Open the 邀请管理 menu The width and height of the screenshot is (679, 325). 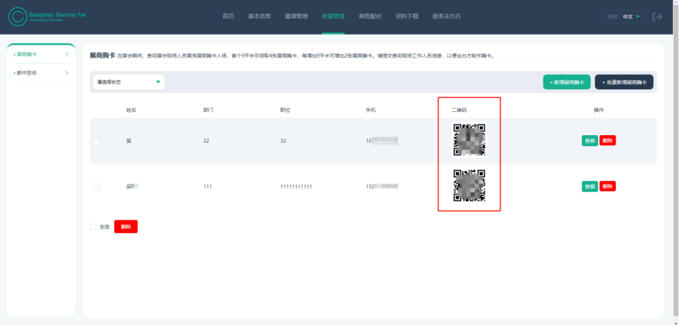(x=297, y=16)
